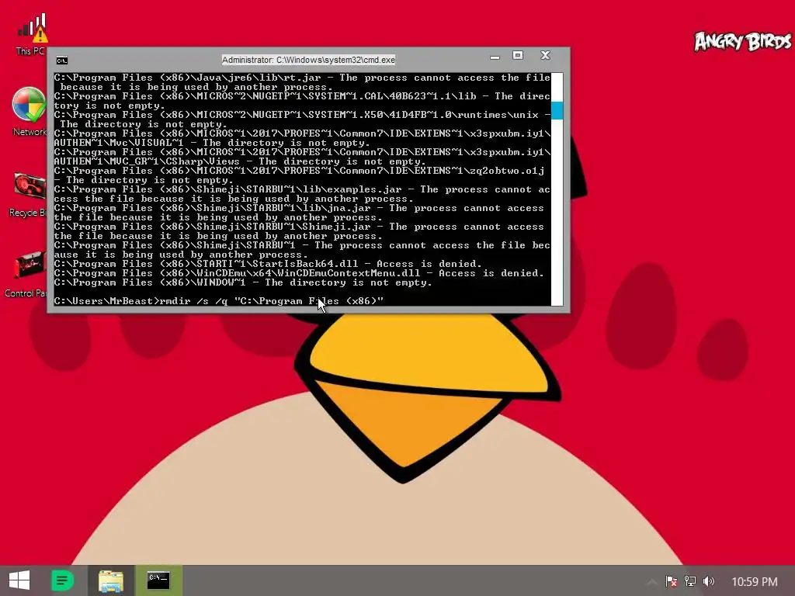The width and height of the screenshot is (795, 596).
Task: Open the Control Panel desktop icon
Action: 26,274
